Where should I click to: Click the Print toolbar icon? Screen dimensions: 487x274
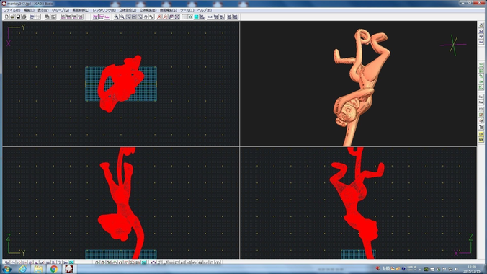[x=24, y=17]
